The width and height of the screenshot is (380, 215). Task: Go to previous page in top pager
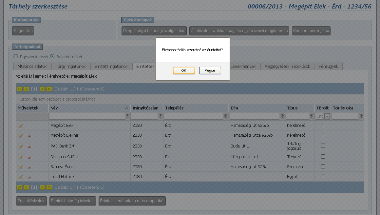coord(27,89)
